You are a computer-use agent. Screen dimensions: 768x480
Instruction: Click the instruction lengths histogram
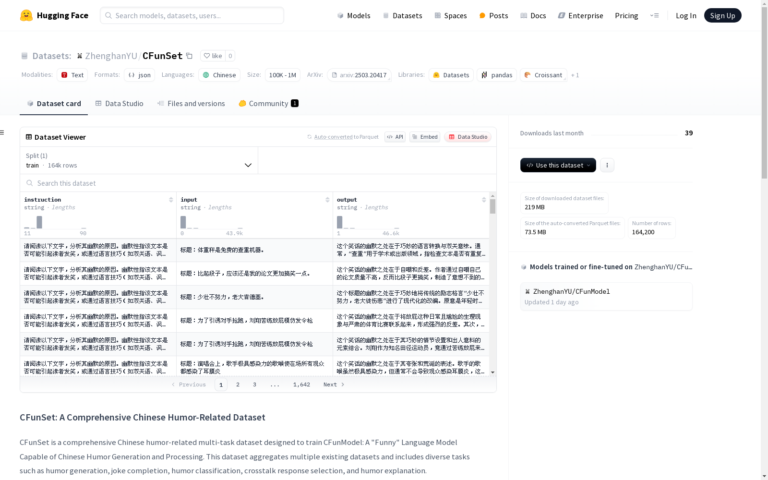(55, 223)
